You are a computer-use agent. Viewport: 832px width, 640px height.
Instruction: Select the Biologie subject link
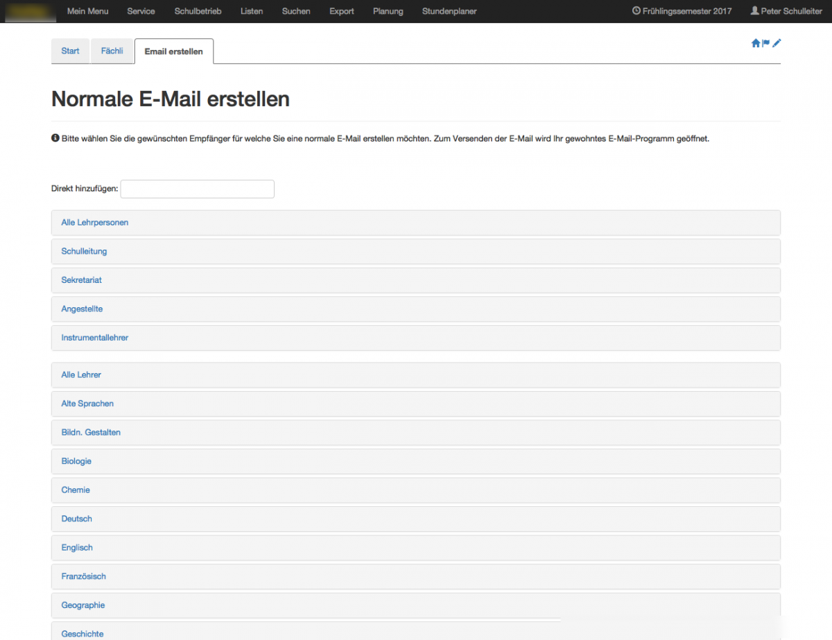pyautogui.click(x=76, y=461)
